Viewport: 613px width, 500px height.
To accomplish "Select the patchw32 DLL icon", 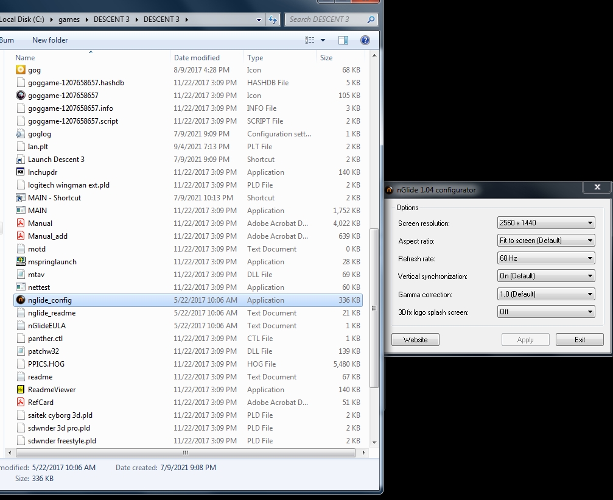I will coord(20,351).
